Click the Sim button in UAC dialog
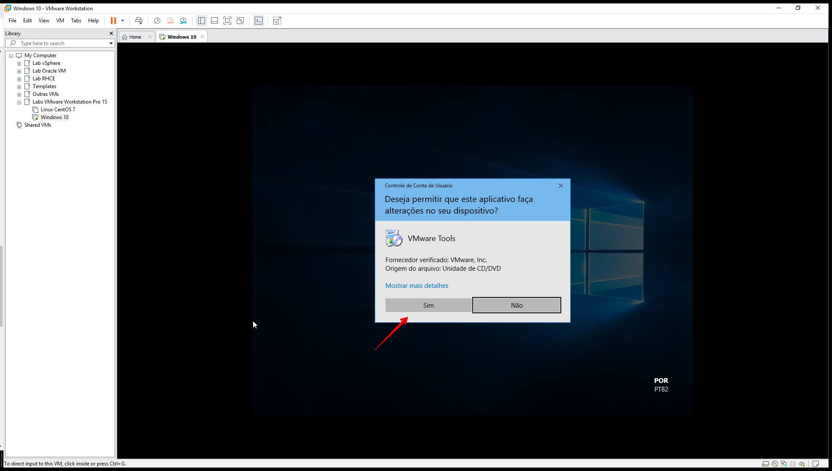This screenshot has width=832, height=471. tap(428, 305)
